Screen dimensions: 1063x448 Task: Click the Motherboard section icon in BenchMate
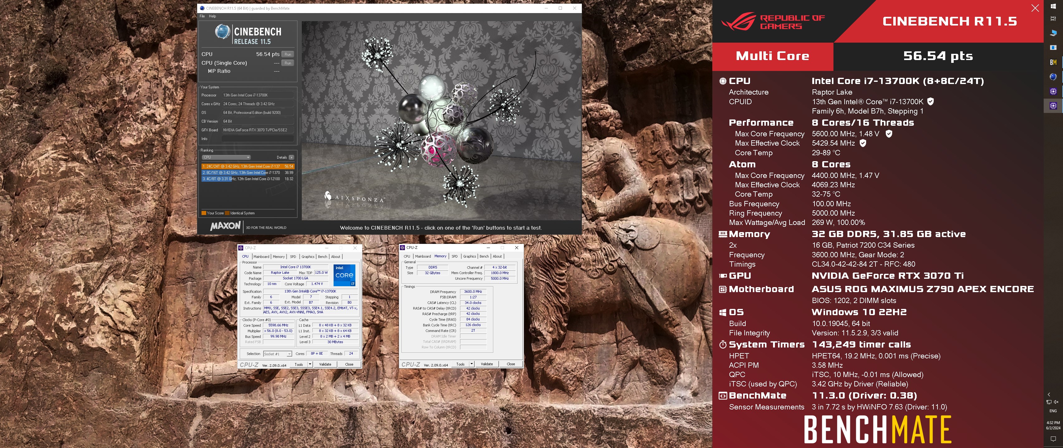click(x=723, y=289)
